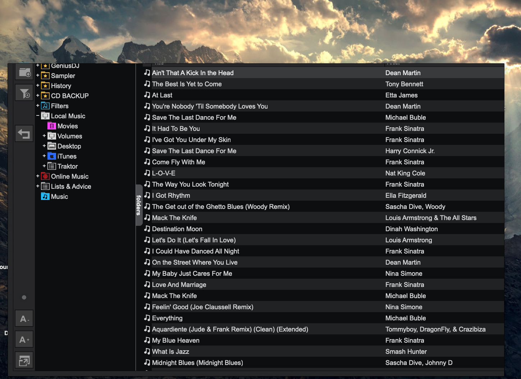This screenshot has width=521, height=379.
Task: Expand the CD BACKUP folder
Action: (38, 96)
